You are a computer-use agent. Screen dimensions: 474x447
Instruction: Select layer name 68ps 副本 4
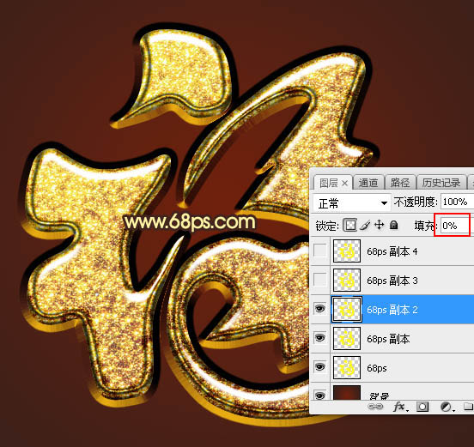(392, 251)
